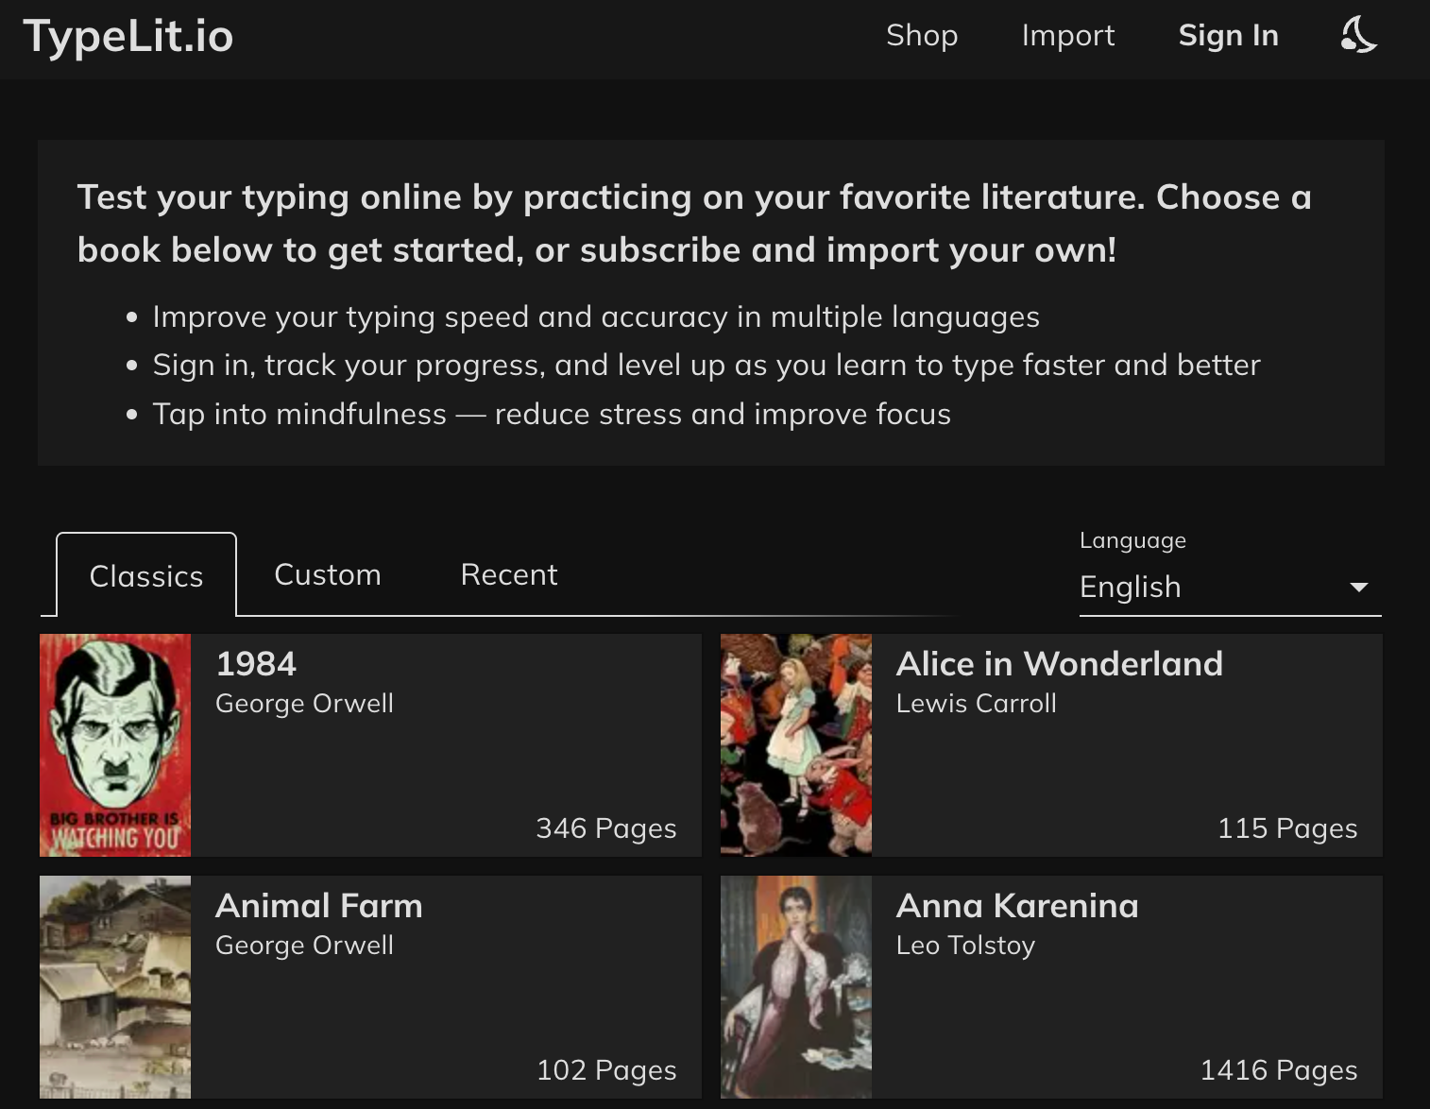Choose the Anna Karenina book title
Screen dimensions: 1430x1109
1016,906
